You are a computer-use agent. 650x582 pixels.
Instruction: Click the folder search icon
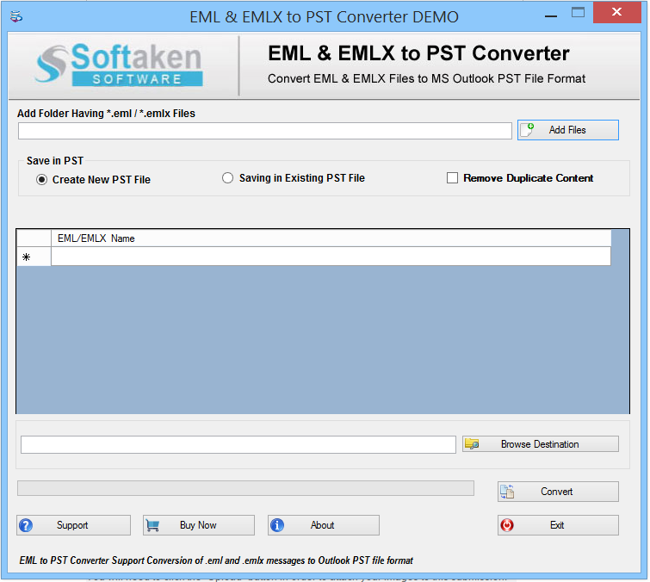coord(472,444)
